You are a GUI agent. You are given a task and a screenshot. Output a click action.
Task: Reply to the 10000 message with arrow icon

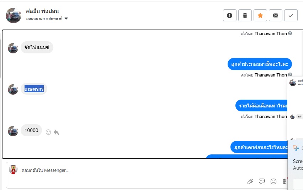(x=56, y=132)
